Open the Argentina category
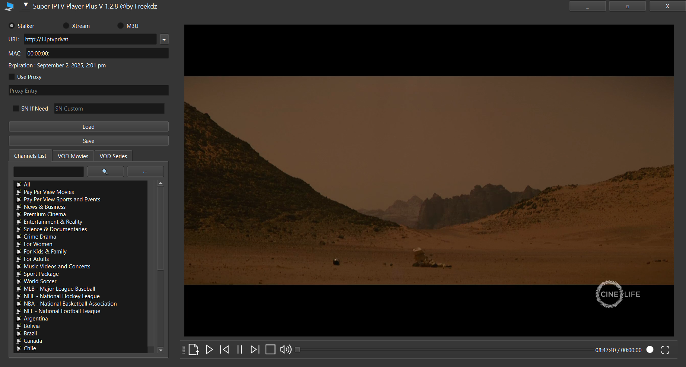This screenshot has width=686, height=367. tap(81, 319)
